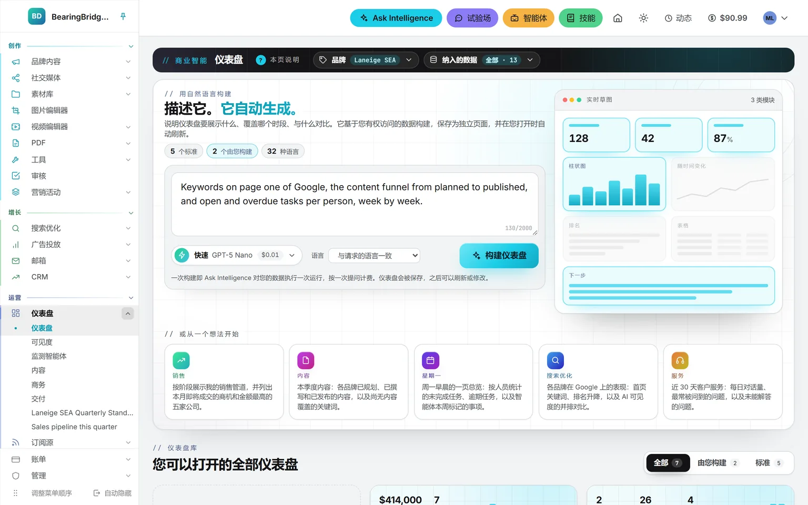Toggle 自动隐藏 sidebar option
Image resolution: width=808 pixels, height=505 pixels.
(112, 493)
